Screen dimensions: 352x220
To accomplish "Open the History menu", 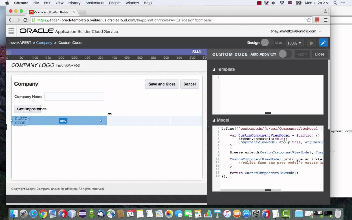I will [x=74, y=3].
